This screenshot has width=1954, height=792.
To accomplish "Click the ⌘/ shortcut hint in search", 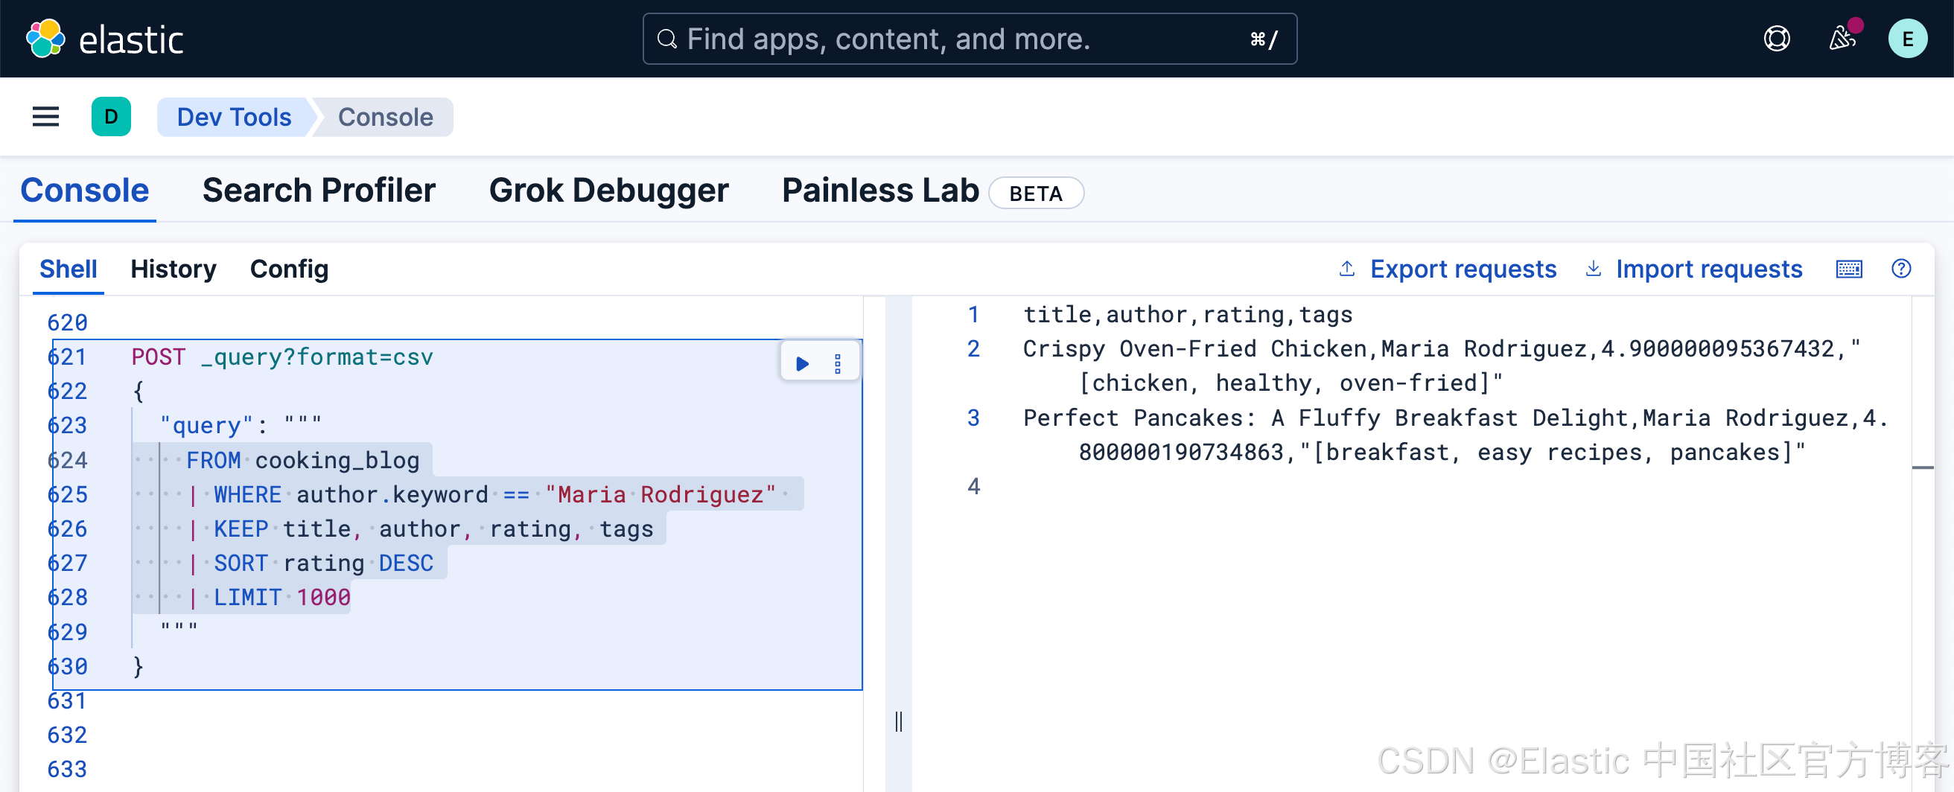I will (1263, 39).
